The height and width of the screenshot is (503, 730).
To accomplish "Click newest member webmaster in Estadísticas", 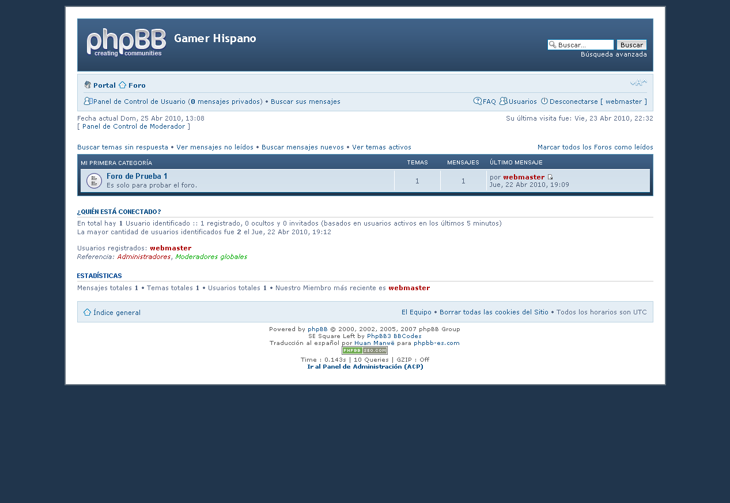I will tap(409, 288).
